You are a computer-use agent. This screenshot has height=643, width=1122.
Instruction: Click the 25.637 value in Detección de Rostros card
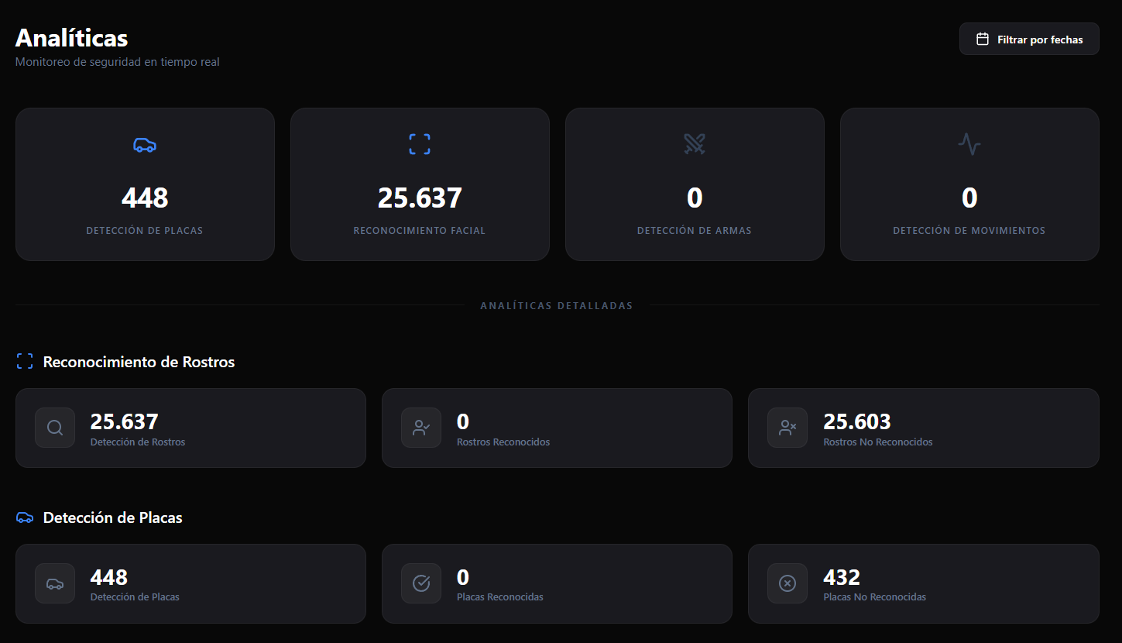click(125, 421)
